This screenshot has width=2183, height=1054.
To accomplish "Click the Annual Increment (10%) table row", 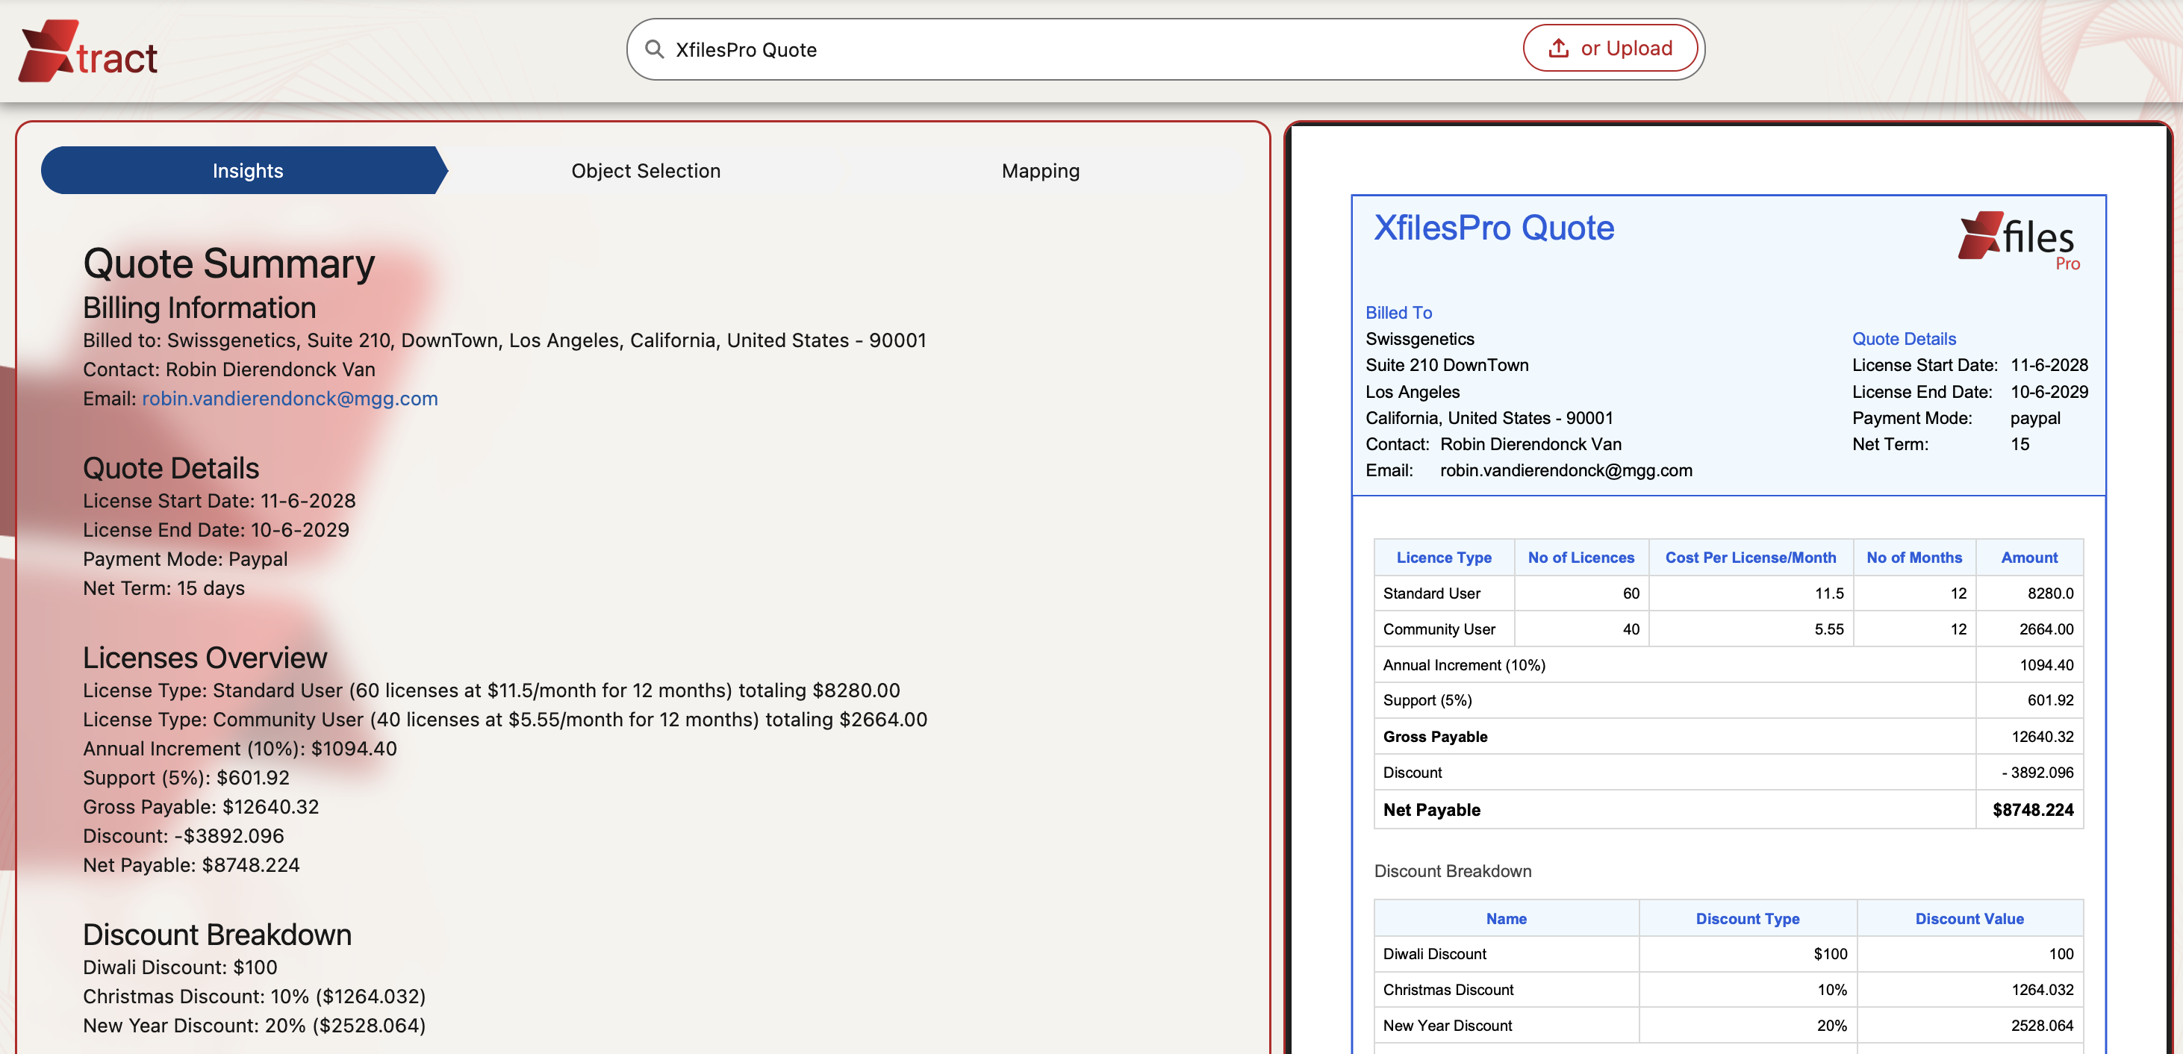I will click(x=1729, y=665).
